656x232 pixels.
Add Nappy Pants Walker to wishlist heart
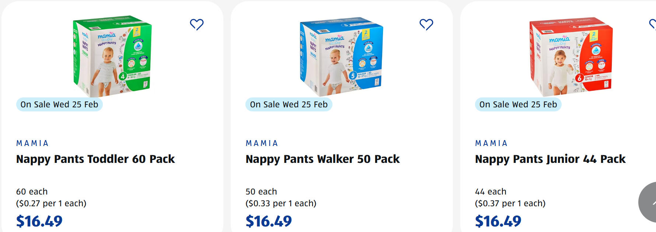click(426, 24)
